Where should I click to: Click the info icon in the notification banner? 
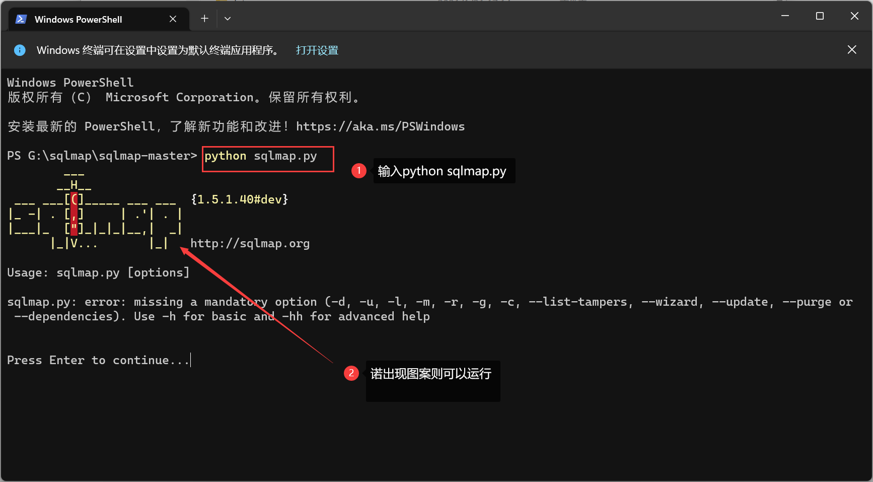point(20,50)
